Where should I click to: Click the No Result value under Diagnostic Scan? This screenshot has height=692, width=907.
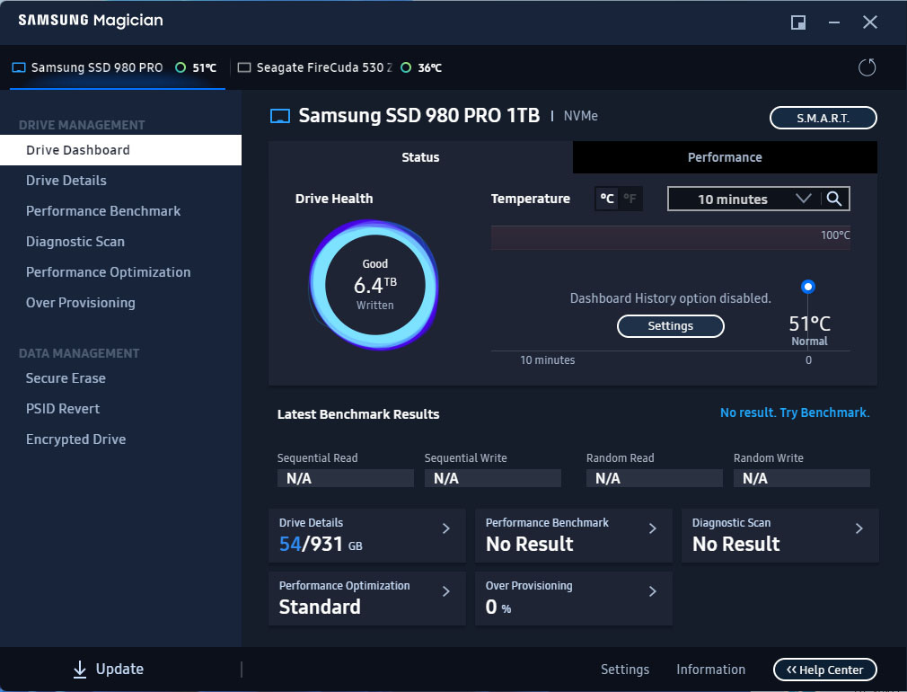point(735,545)
